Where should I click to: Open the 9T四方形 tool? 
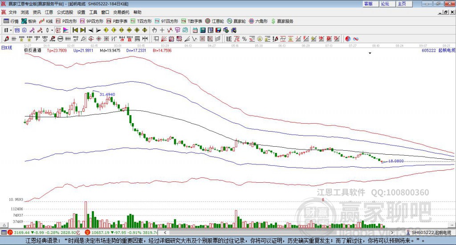pyautogui.click(x=167, y=21)
